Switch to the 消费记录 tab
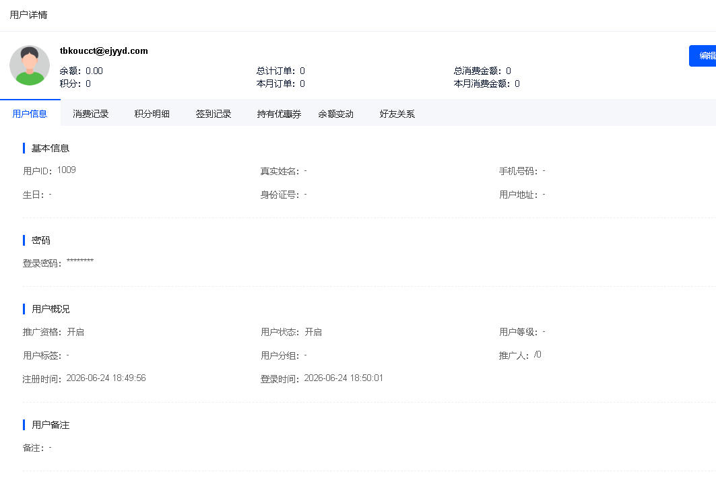The image size is (716, 478). coord(91,114)
